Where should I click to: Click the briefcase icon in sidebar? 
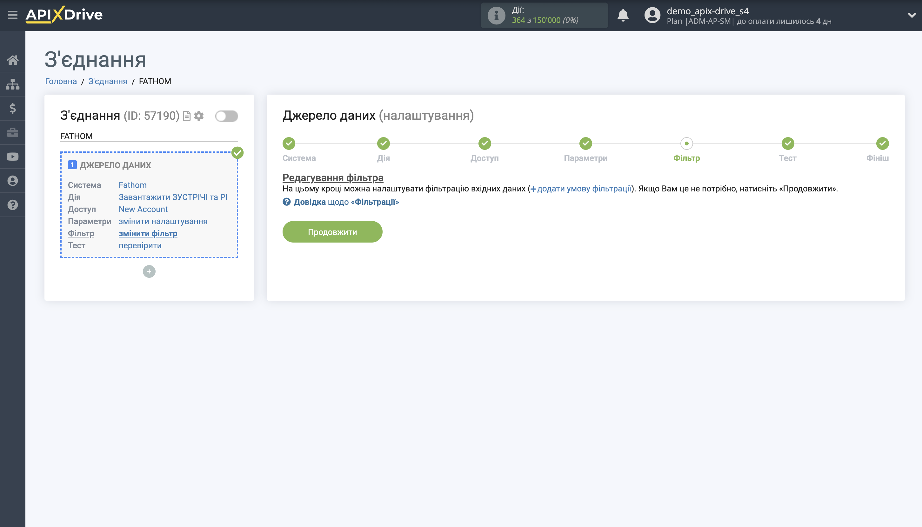(x=13, y=132)
